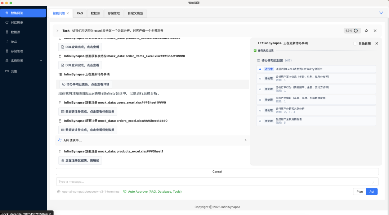Viewport: 389px width, 215px height.
Task: Select the todo 进行客户分群和关联分析
Action: [316, 110]
